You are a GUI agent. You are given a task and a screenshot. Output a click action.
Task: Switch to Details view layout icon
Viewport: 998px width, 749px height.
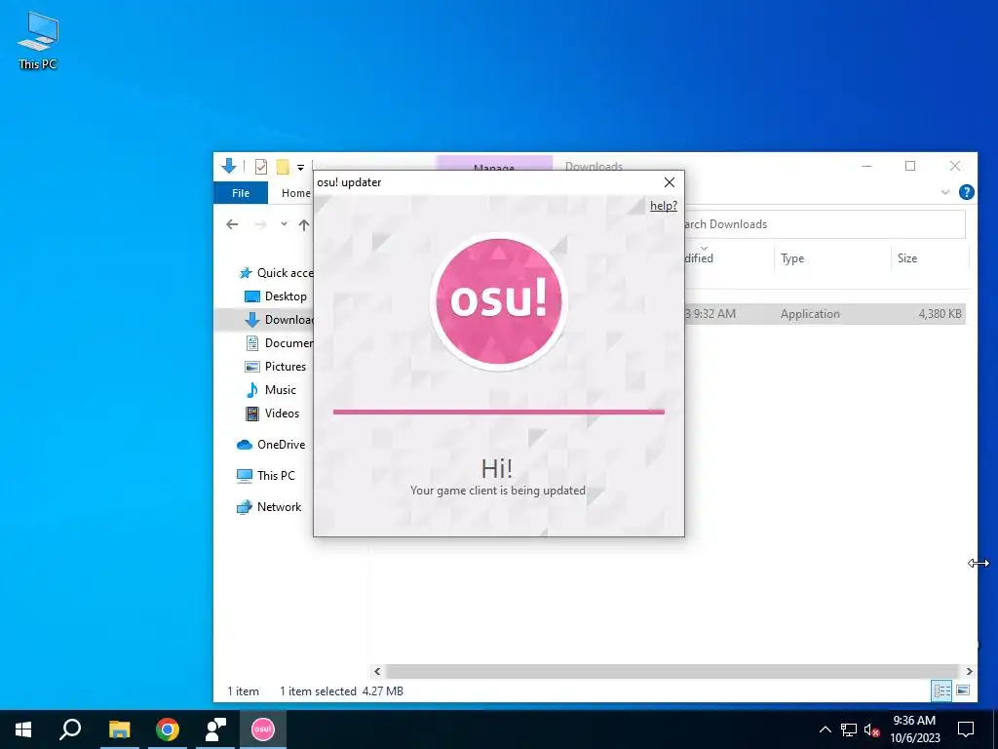tap(942, 690)
